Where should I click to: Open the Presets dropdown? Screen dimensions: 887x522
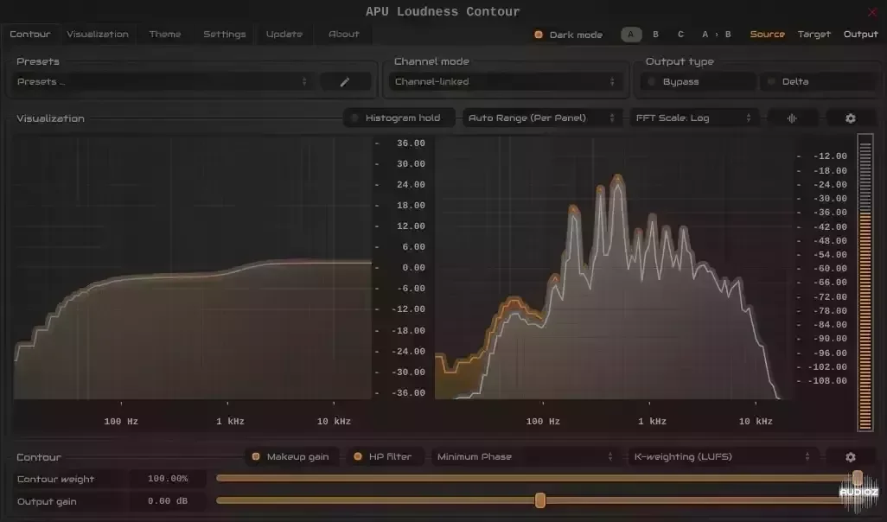(163, 82)
